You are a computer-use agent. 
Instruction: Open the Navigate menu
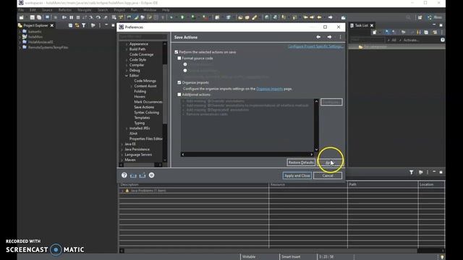point(85,10)
